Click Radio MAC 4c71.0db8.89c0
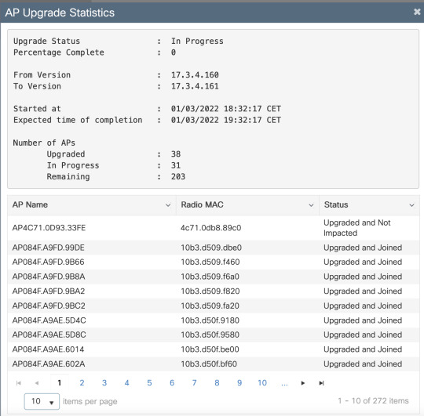424x416 pixels. pos(210,228)
